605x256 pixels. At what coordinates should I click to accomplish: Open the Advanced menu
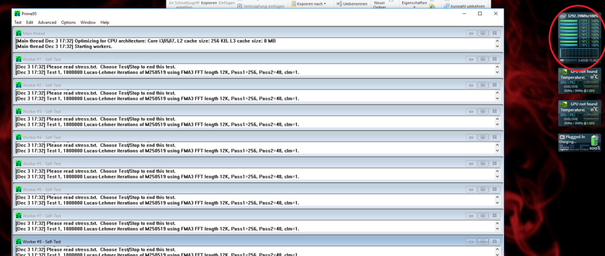click(x=47, y=22)
